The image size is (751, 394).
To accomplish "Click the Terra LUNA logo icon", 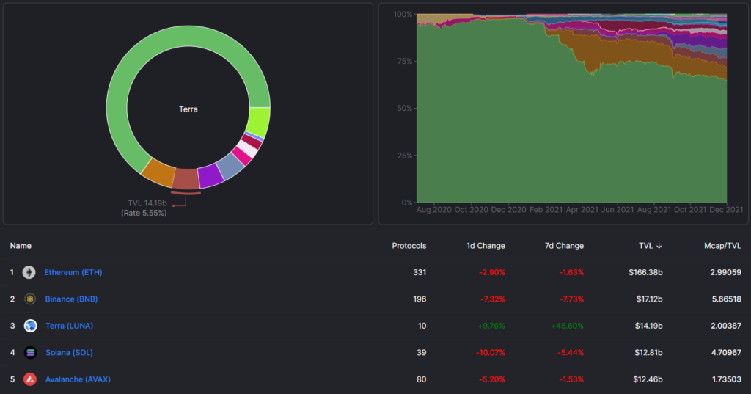I will 30,326.
